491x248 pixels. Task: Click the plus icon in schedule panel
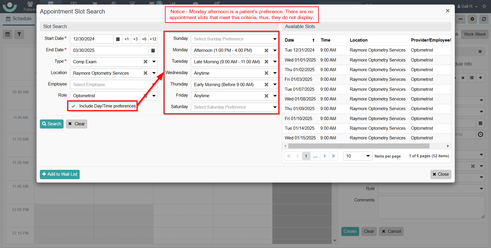tap(480, 78)
